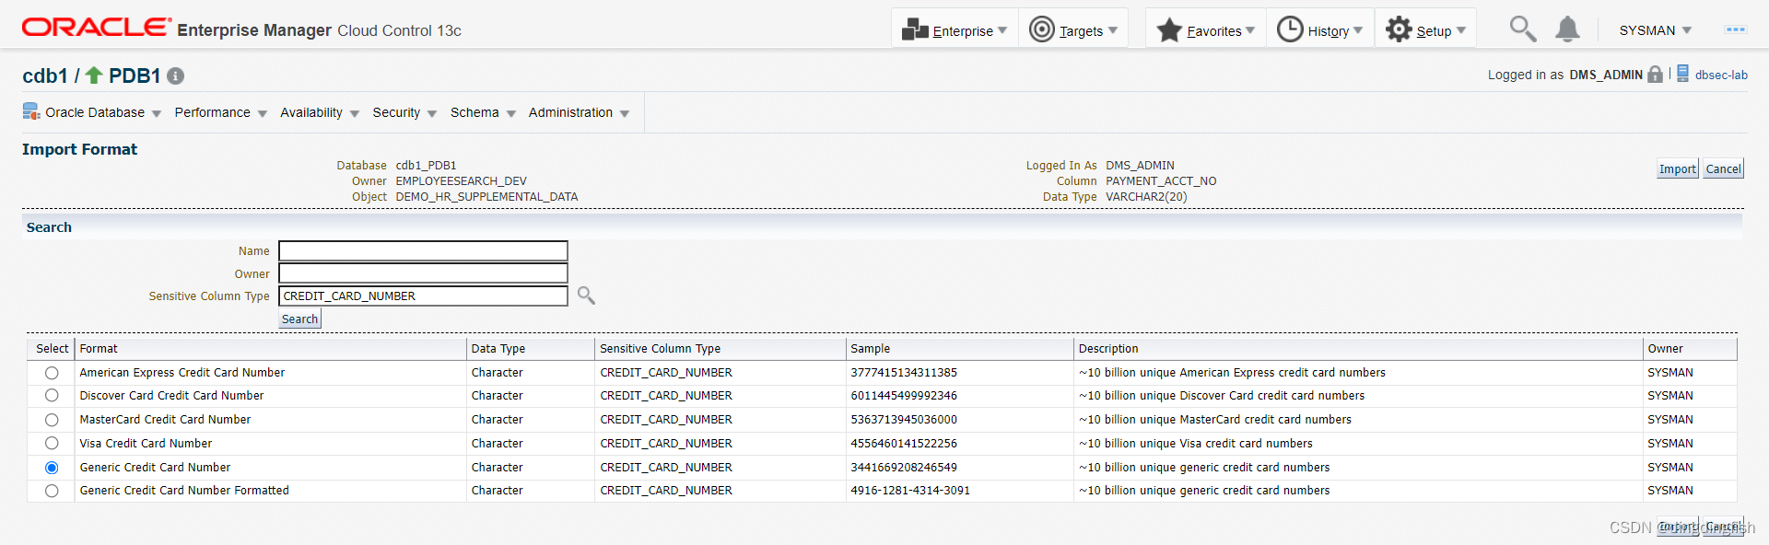Click the accessibility dots icon at top right

click(x=1736, y=29)
